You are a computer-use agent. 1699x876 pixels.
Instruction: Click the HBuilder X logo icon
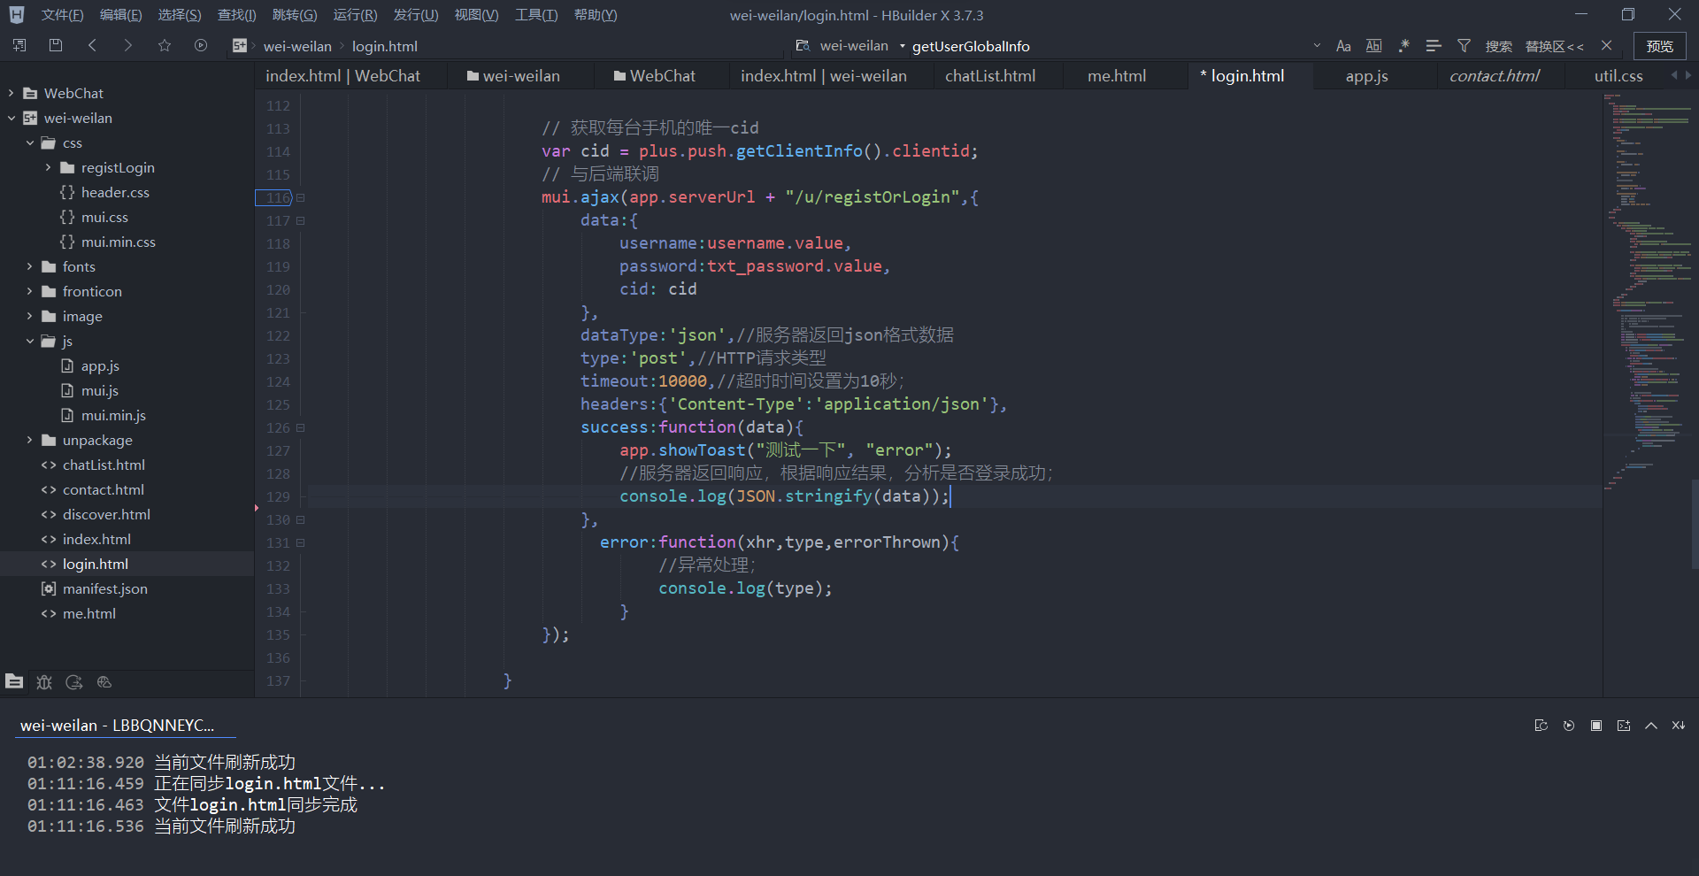[17, 15]
